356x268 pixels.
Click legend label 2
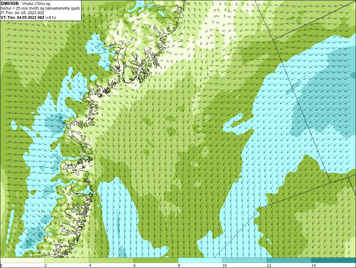[46, 266]
